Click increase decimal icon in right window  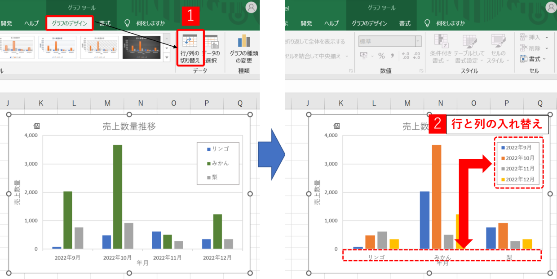(x=406, y=56)
